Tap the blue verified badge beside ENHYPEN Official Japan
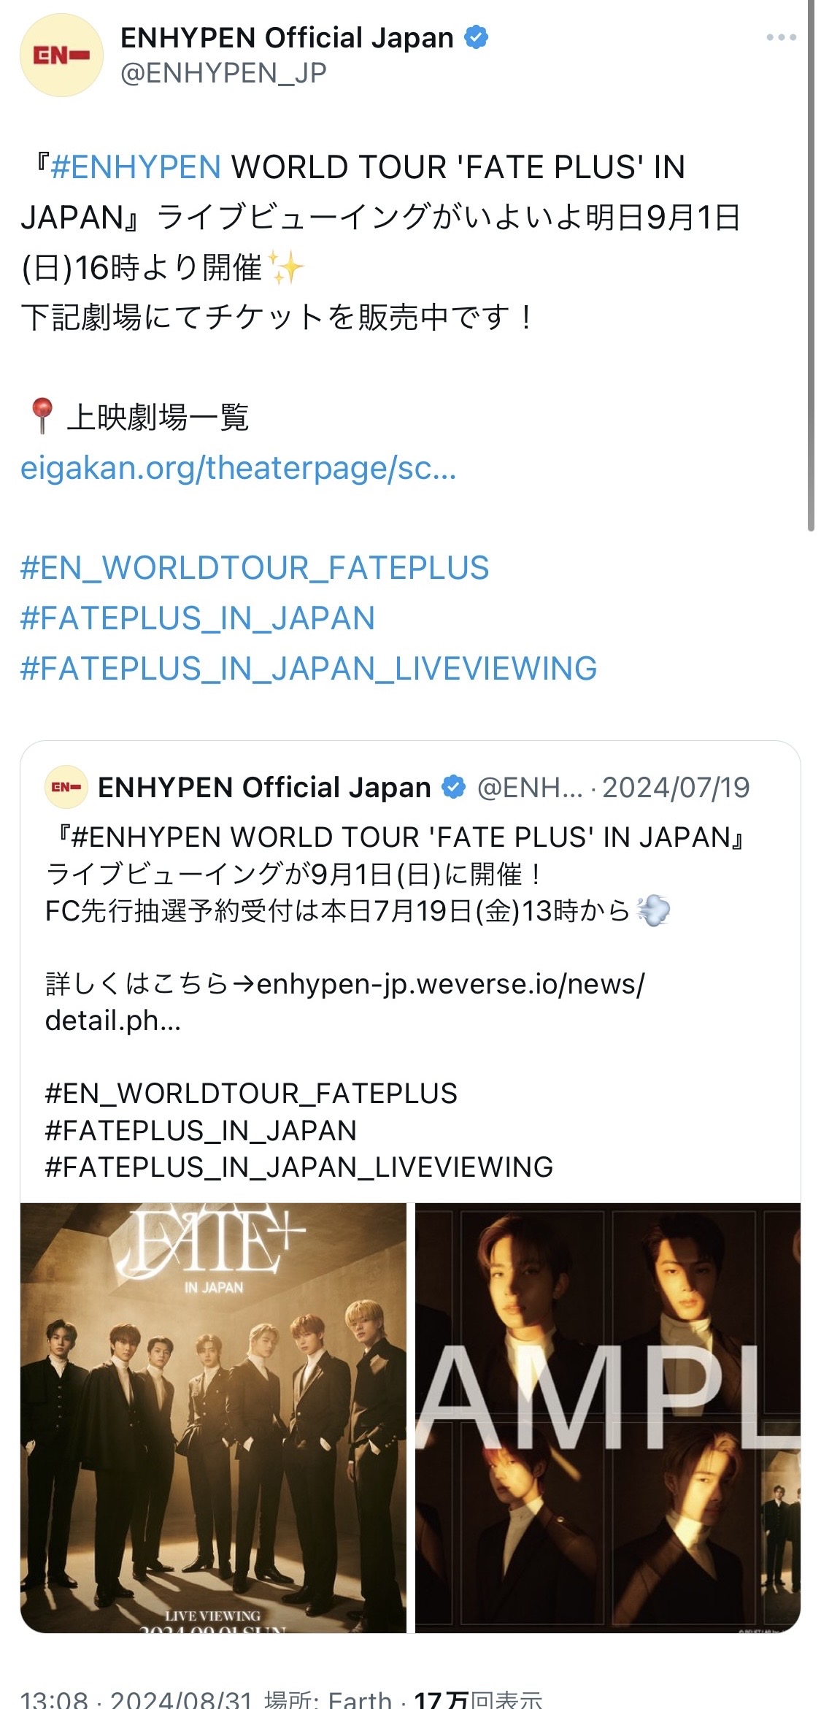 click(477, 37)
